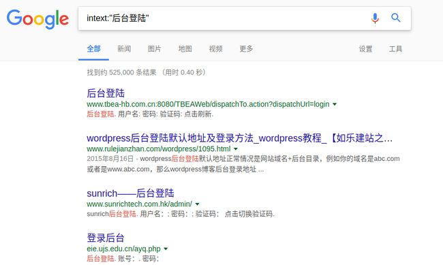Click the www.rulejianzhan.com/wordpress/1095.html URL text
This screenshot has width=443, height=265.
click(159, 149)
